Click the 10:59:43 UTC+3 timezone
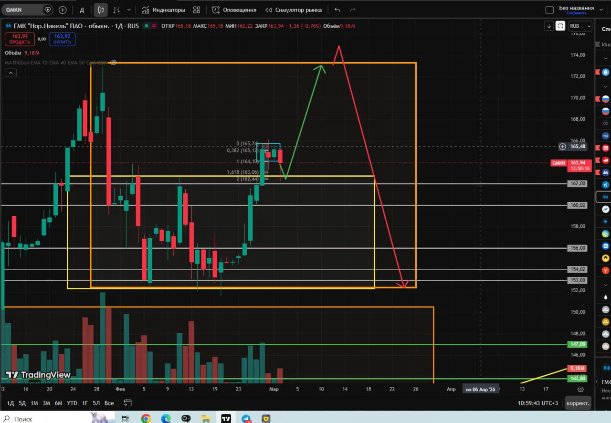The height and width of the screenshot is (423, 611). [538, 403]
